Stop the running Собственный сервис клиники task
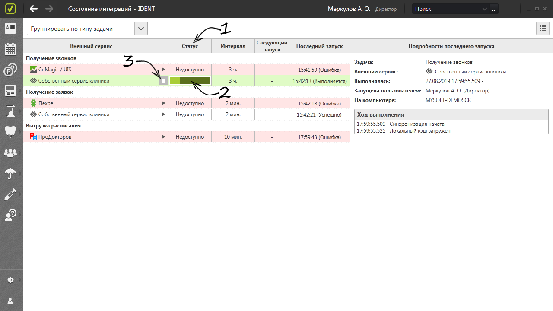Viewport: 553px width, 311px height. coord(163,81)
